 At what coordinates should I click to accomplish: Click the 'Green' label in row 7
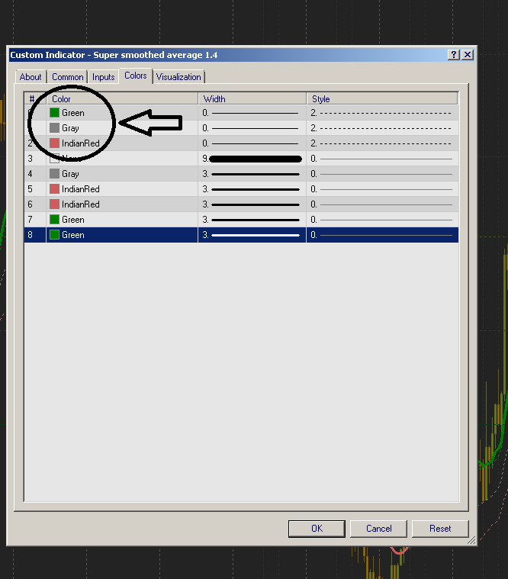[73, 220]
